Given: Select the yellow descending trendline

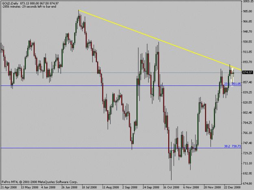Looking at the screenshot, I should tap(160, 40).
